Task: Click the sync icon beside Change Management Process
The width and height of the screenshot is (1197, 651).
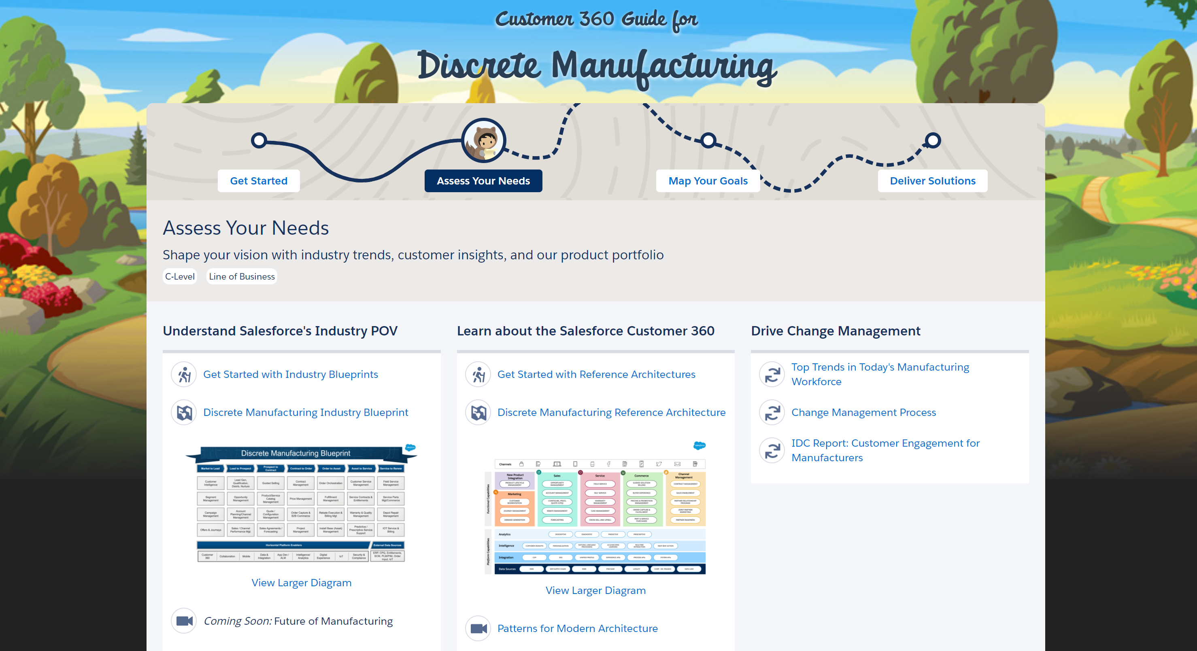Action: (772, 412)
